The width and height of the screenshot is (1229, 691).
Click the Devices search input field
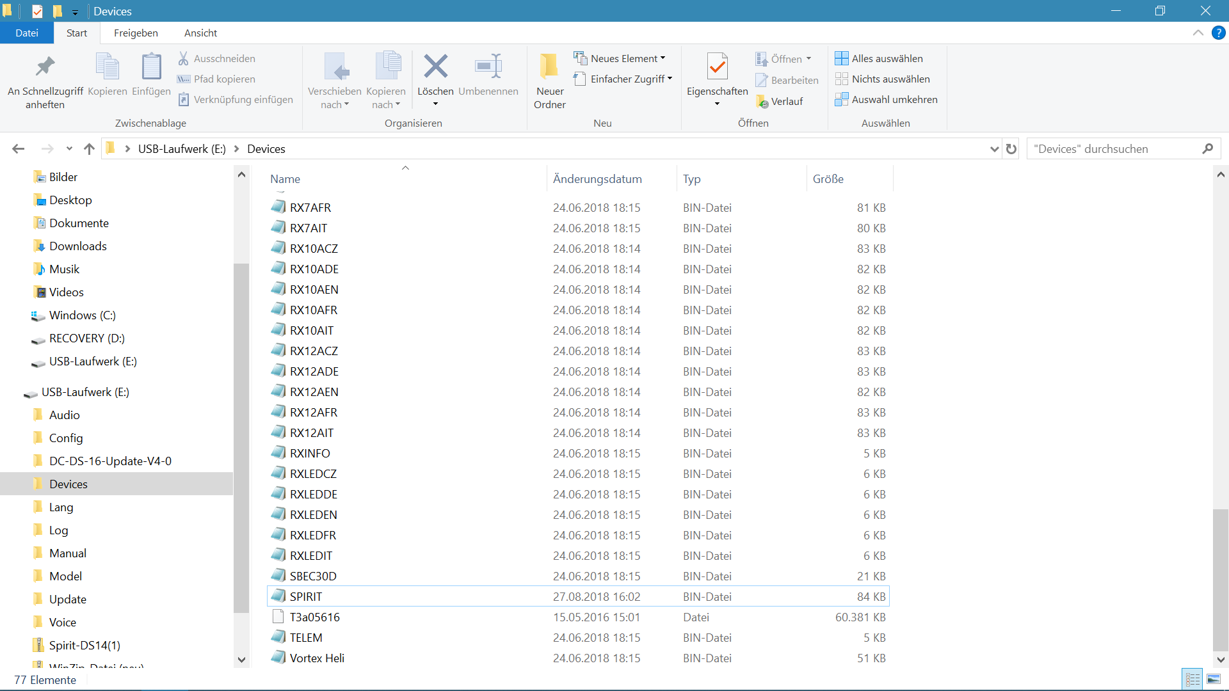pos(1114,149)
